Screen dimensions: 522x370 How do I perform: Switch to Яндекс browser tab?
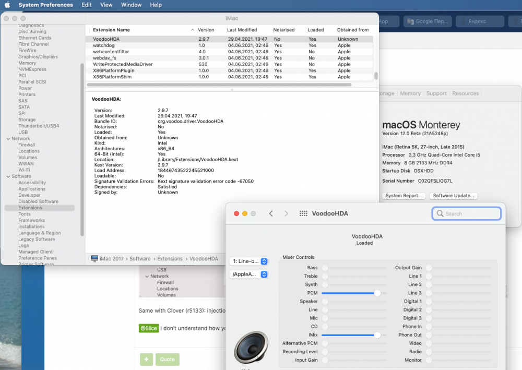pos(480,21)
